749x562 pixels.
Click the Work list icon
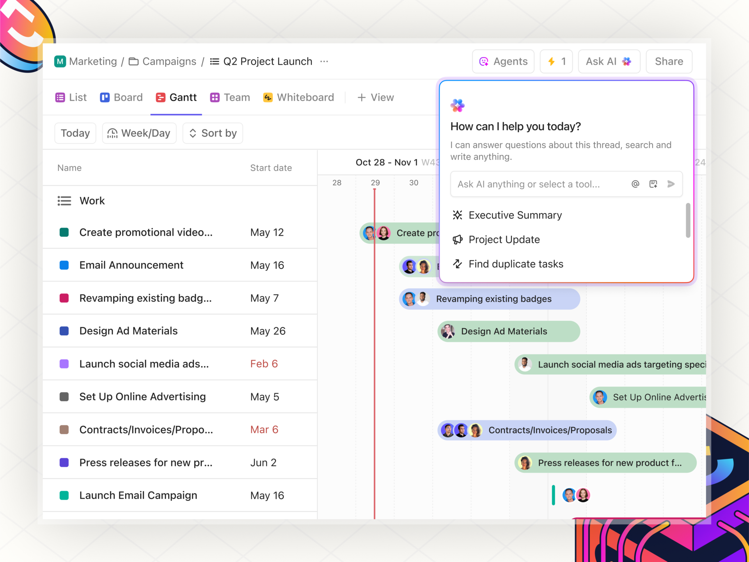(64, 201)
